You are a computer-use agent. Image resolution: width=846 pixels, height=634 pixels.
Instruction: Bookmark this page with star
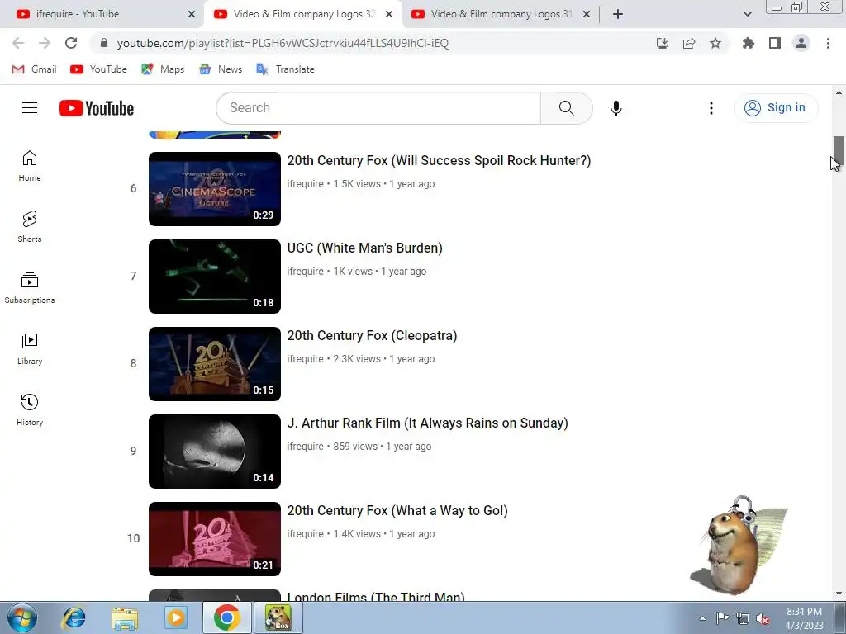[715, 43]
